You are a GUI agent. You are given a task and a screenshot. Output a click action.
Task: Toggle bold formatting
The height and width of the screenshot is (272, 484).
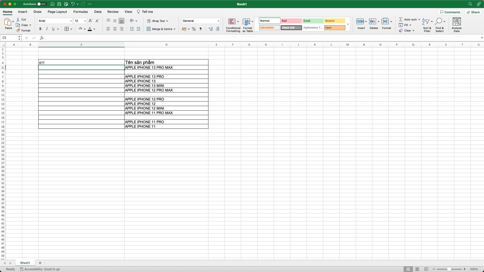[40, 29]
